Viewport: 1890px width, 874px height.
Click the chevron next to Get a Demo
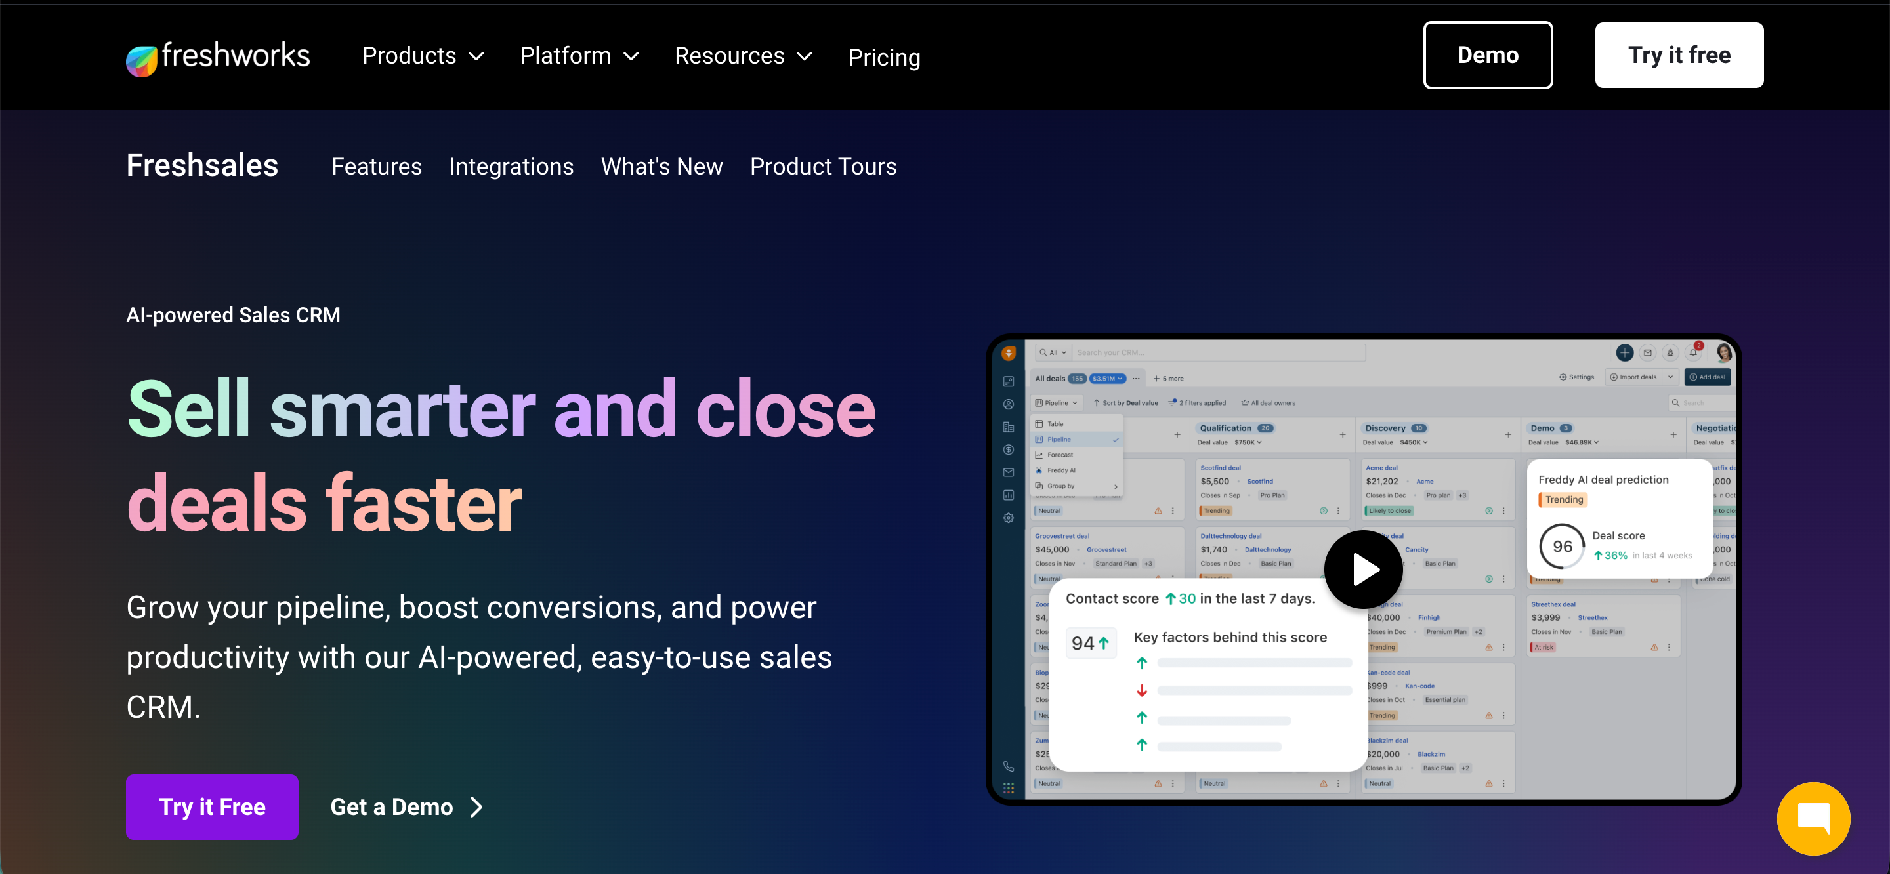click(476, 807)
